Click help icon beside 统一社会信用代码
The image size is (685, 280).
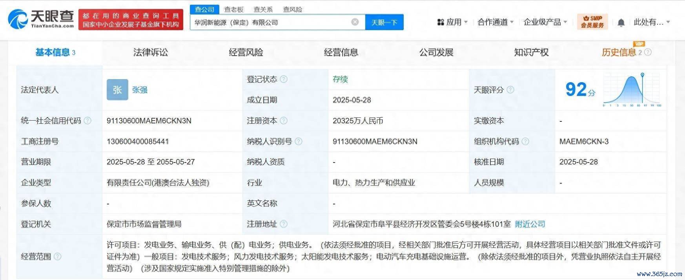click(x=87, y=121)
